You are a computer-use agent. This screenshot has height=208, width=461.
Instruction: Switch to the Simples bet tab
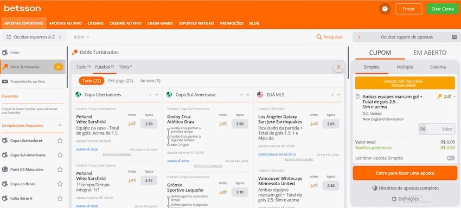(372, 67)
